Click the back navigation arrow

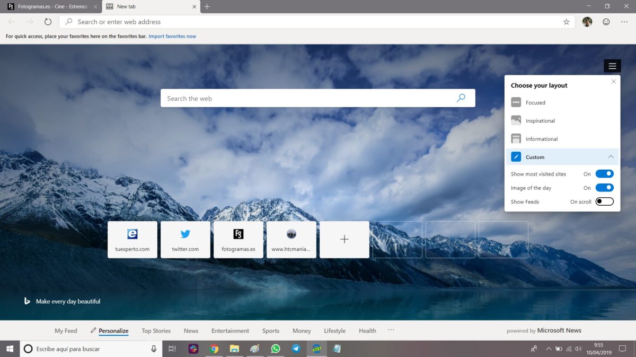tap(11, 22)
